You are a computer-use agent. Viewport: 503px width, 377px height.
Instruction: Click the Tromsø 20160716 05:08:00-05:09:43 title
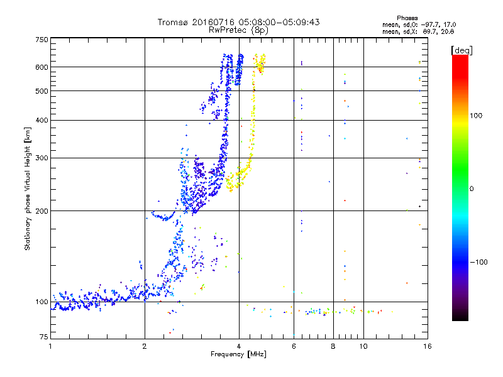[x=238, y=22]
